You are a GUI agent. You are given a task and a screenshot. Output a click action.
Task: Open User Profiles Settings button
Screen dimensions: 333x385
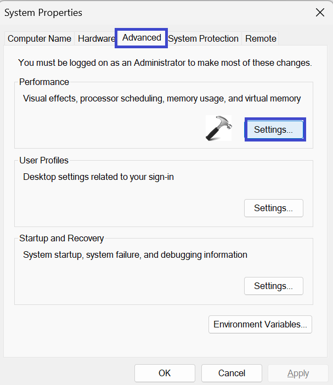(x=273, y=208)
